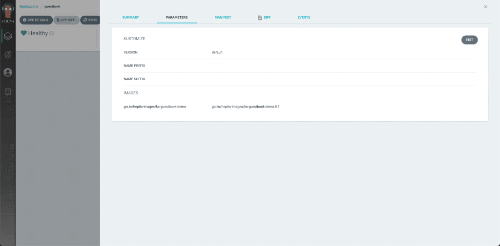Screen dimensions: 500x246
Task: Click the image value ks-guestbook-demo:0.1
Action: (x=246, y=107)
